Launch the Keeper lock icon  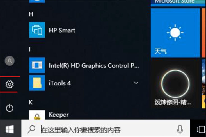pos(37,115)
